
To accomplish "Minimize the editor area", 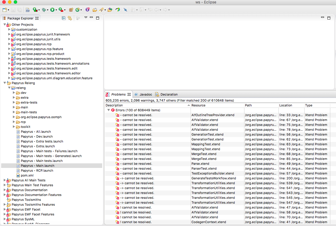I will [323, 17].
